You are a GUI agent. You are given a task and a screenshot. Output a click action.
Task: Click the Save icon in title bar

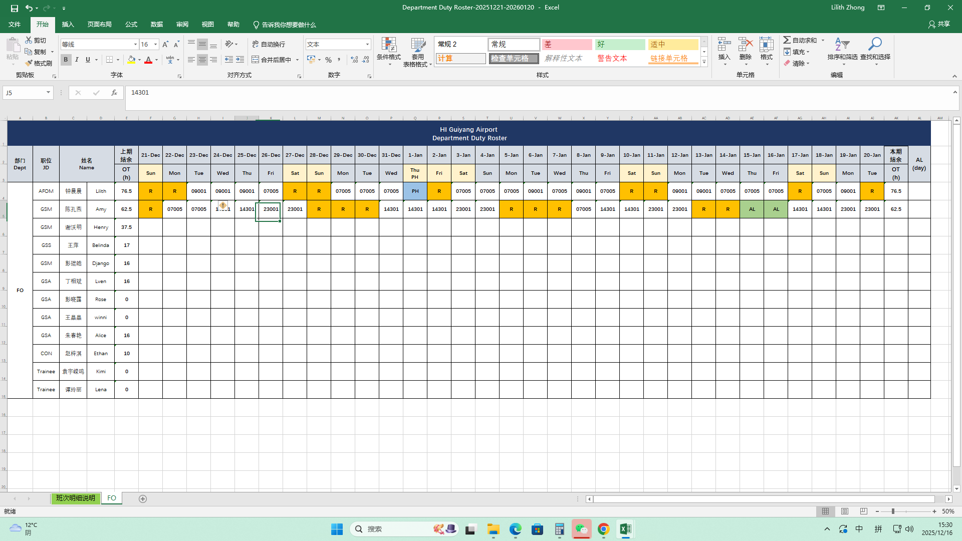coord(14,8)
